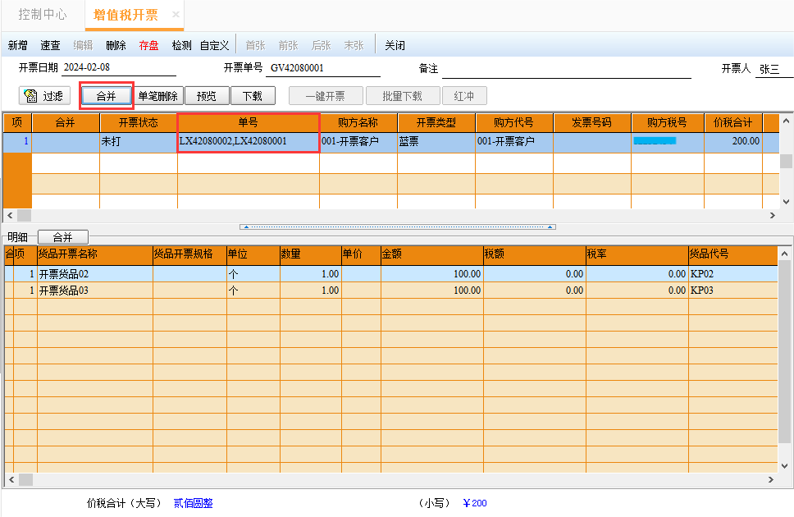Click the detail table's right scroll arrow

771,479
